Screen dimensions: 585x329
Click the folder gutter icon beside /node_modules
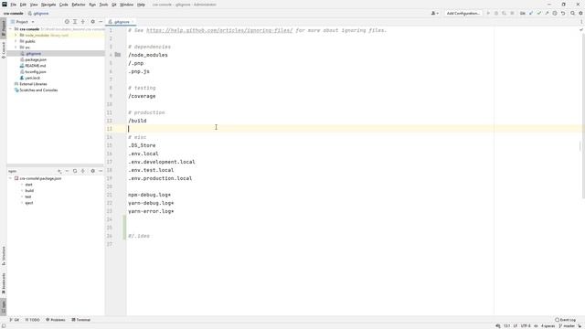pyautogui.click(x=118, y=55)
